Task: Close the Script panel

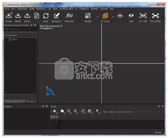Action: [x=163, y=106]
